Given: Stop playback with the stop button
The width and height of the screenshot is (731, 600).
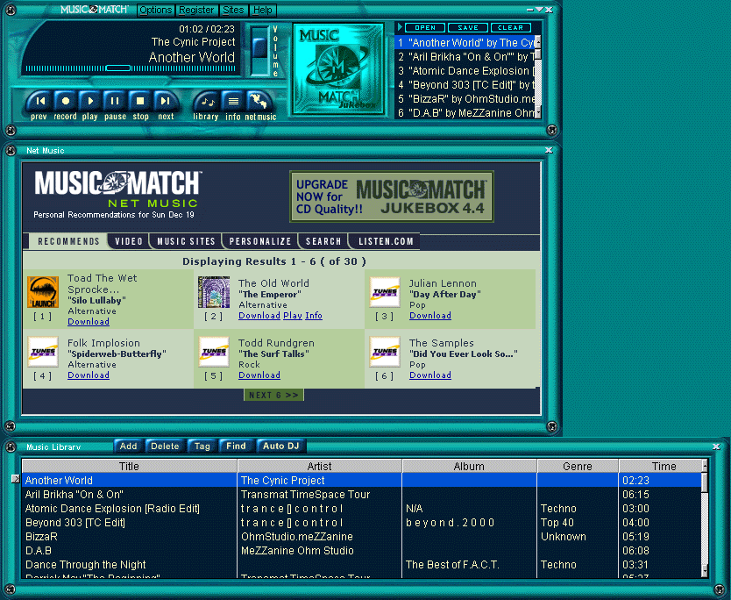Looking at the screenshot, I should [140, 101].
